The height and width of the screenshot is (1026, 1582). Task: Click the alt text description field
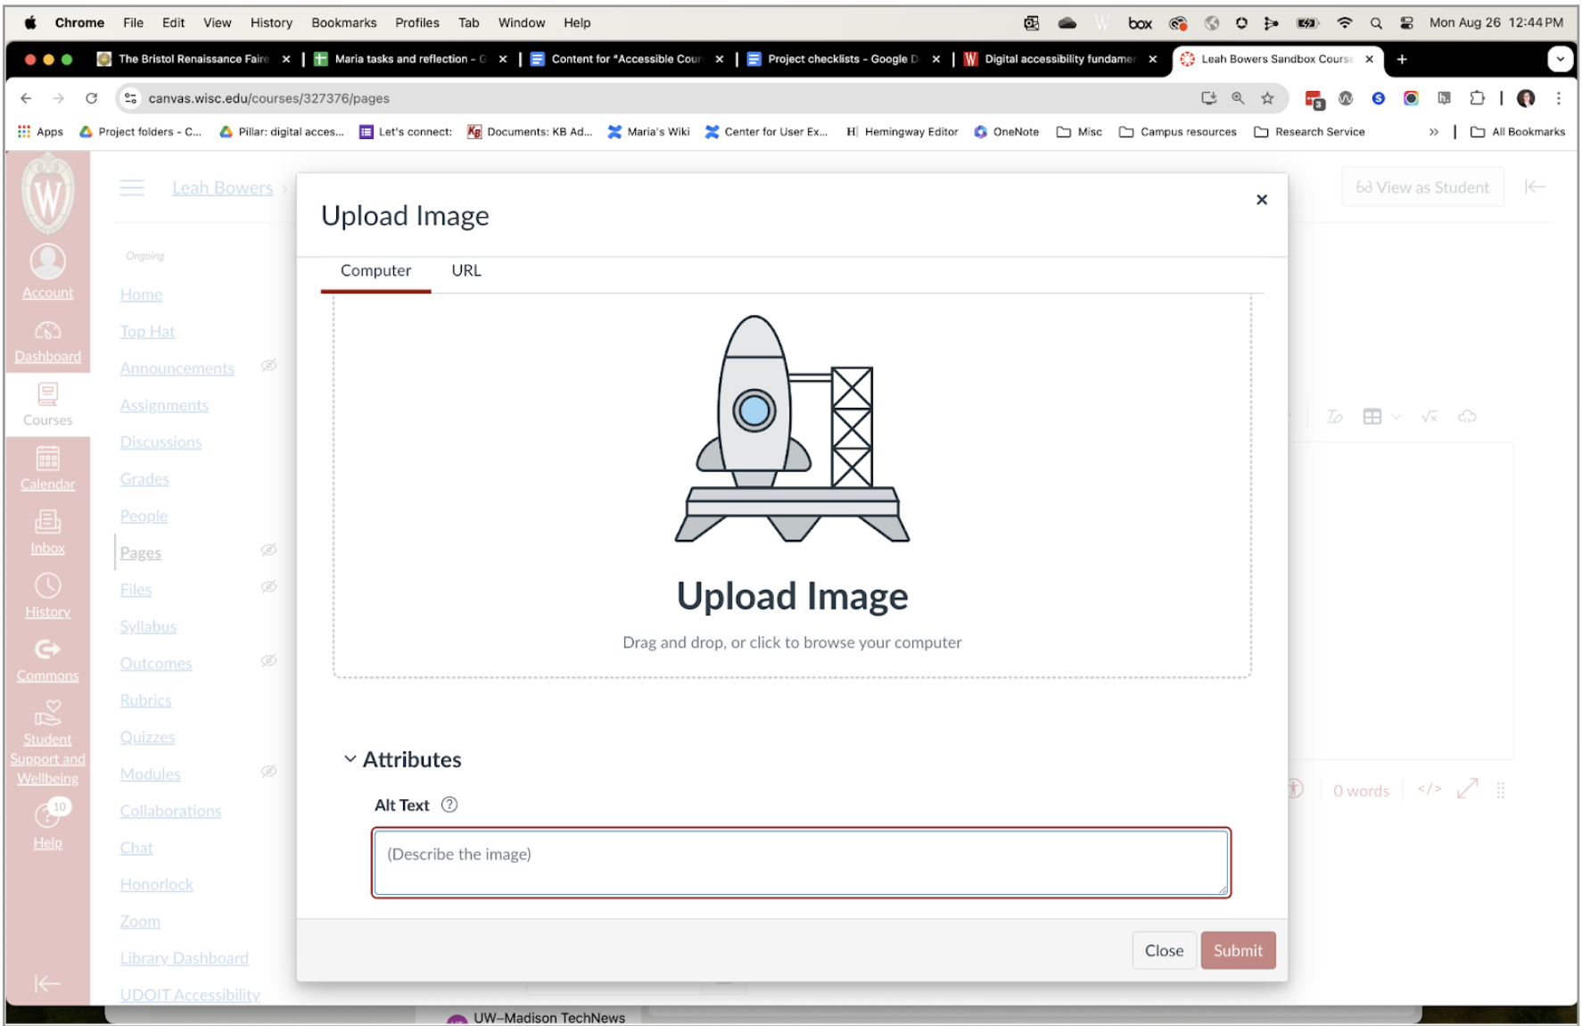coord(800,861)
